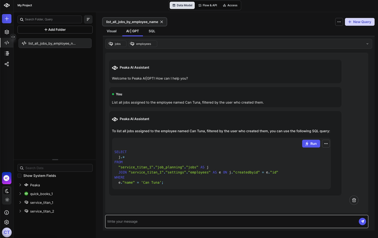Viewport: 378px width, 238px height.
Task: Click the purple plus create button in sidebar
Action: [x=7, y=19]
